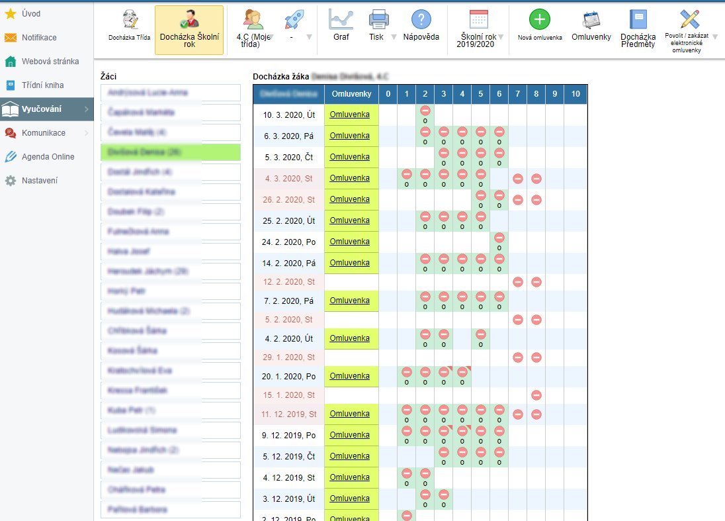Expand the Tisk print dropdown arrow
The width and height of the screenshot is (725, 521).
394,37
